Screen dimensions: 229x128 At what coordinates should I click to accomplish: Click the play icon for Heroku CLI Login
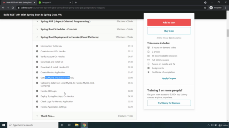[37, 91]
